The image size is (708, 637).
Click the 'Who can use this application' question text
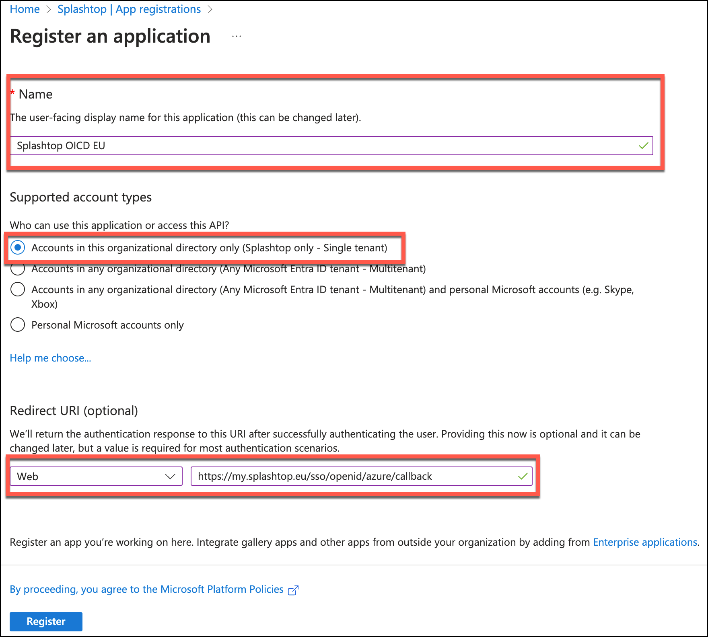119,225
